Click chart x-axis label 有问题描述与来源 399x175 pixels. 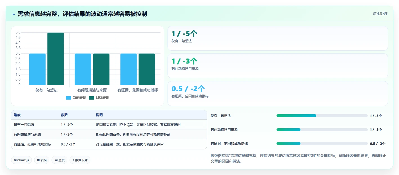pyautogui.click(x=92, y=90)
